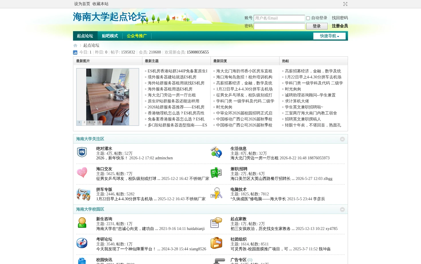Open the 起点论坛 breadcrumb link
The height and width of the screenshot is (264, 421).
[91, 45]
